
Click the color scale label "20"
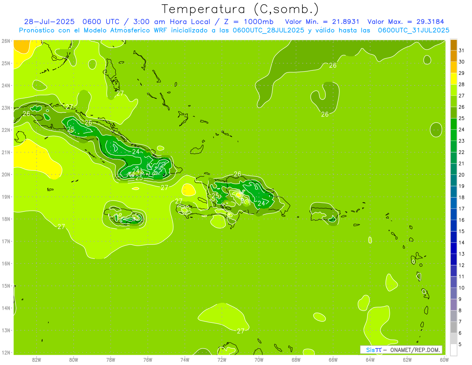(461, 174)
